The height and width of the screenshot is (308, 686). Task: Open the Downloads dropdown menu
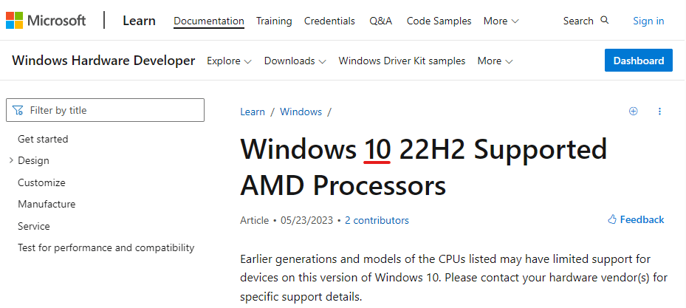295,61
